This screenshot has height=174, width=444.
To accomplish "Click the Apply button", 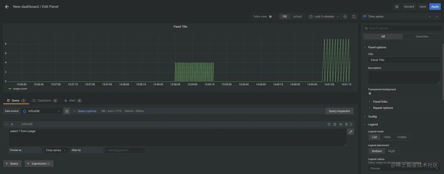I will [x=435, y=7].
